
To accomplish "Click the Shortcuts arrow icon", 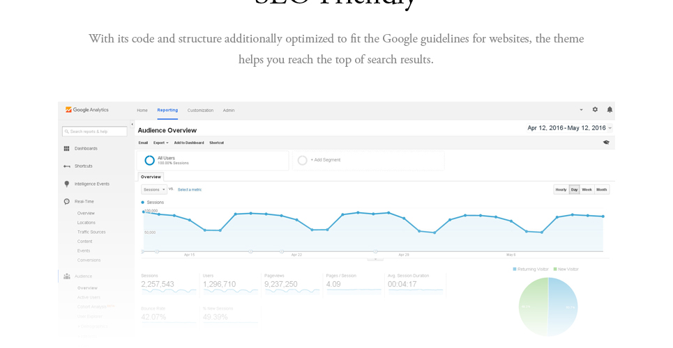I will click(x=67, y=166).
